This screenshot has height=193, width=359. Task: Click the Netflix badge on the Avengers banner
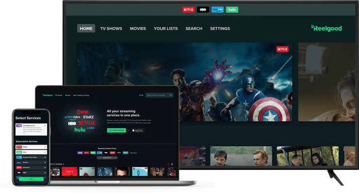click(x=282, y=49)
